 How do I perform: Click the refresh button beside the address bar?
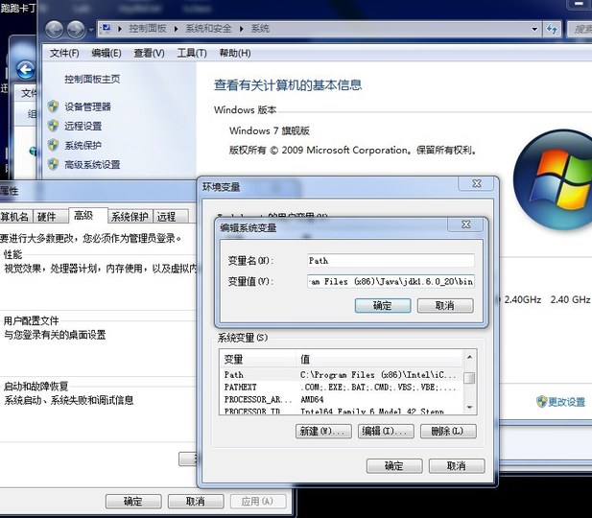pyautogui.click(x=552, y=29)
